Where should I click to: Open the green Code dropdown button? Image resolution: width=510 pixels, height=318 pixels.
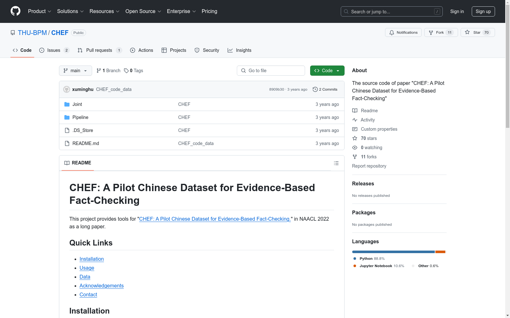point(327,71)
